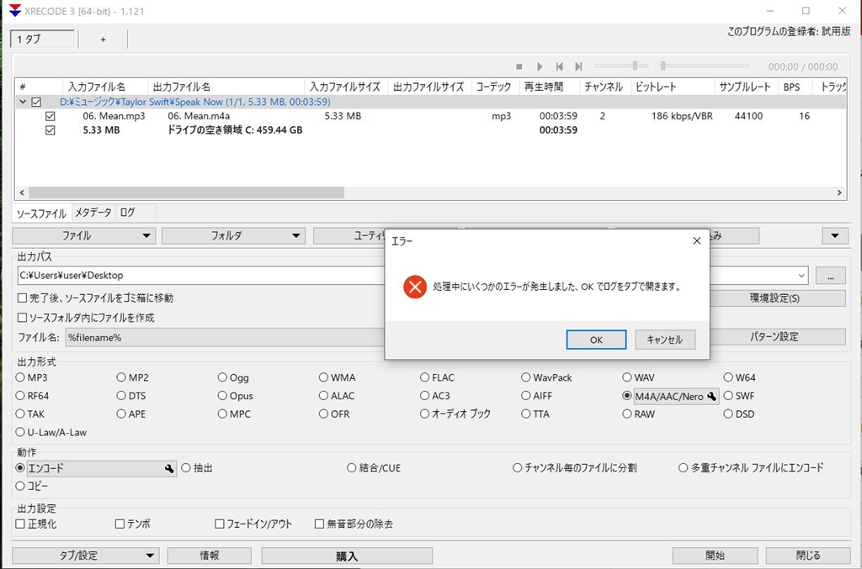Click the 情報 button
Screen dimensions: 862x569
210,556
